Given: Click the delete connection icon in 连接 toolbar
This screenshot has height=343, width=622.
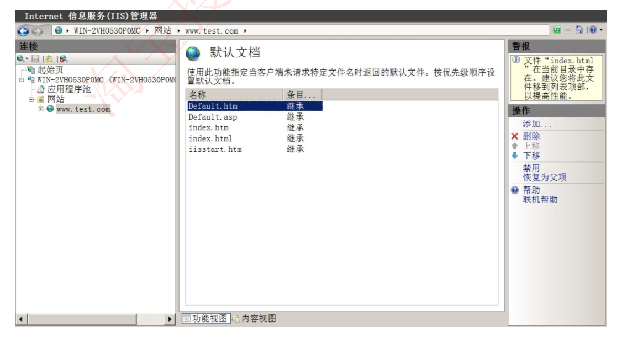Looking at the screenshot, I should 63,58.
